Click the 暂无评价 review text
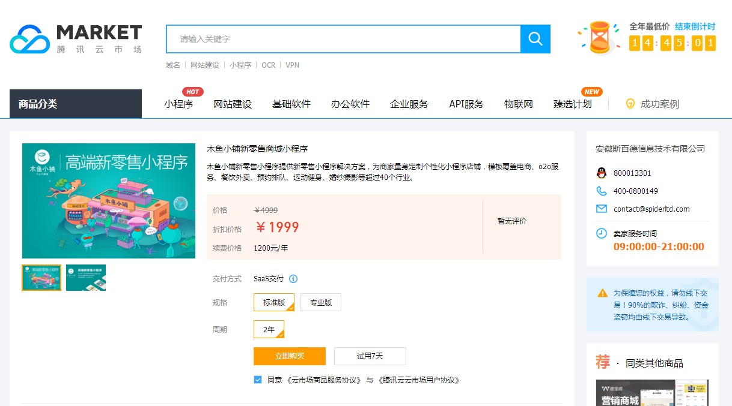This screenshot has width=732, height=406. click(x=512, y=221)
